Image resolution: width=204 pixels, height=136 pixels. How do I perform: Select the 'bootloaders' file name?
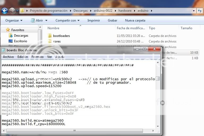coord(61,36)
